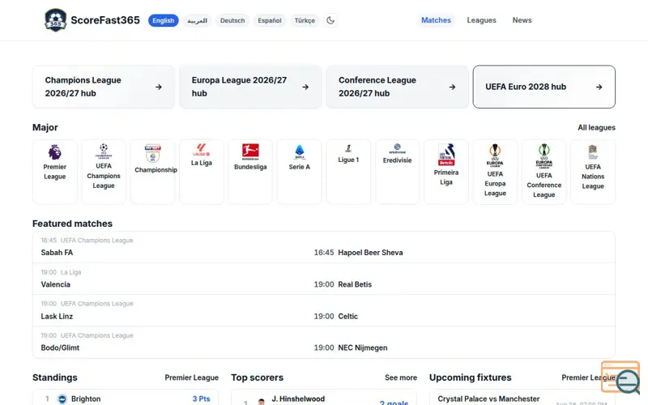Click Top scorers heading
Screen dimensions: 648x405
[257, 377]
